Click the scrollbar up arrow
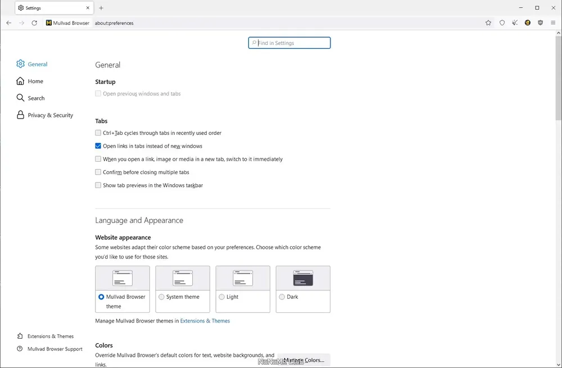The width and height of the screenshot is (562, 368). point(559,33)
